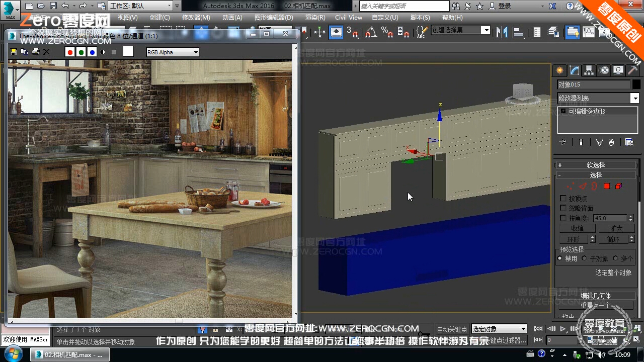Click the Pin Stack icon
This screenshot has width=644, height=362.
563,142
